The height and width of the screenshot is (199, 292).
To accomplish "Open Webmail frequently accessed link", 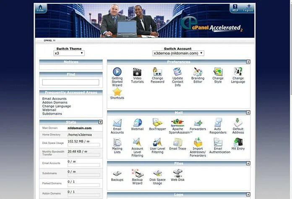I will point(49,110).
